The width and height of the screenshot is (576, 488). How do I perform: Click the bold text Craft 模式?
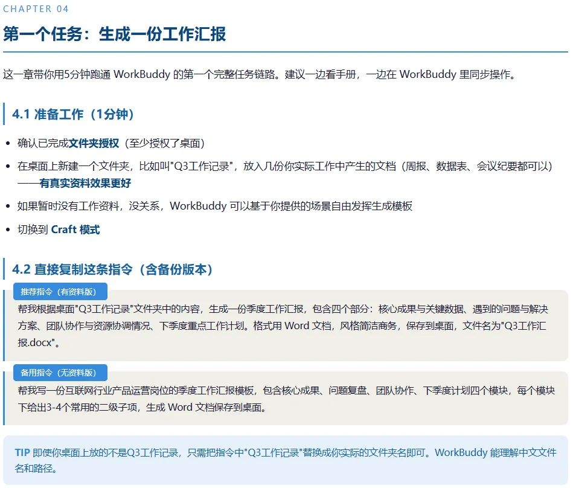(x=75, y=230)
